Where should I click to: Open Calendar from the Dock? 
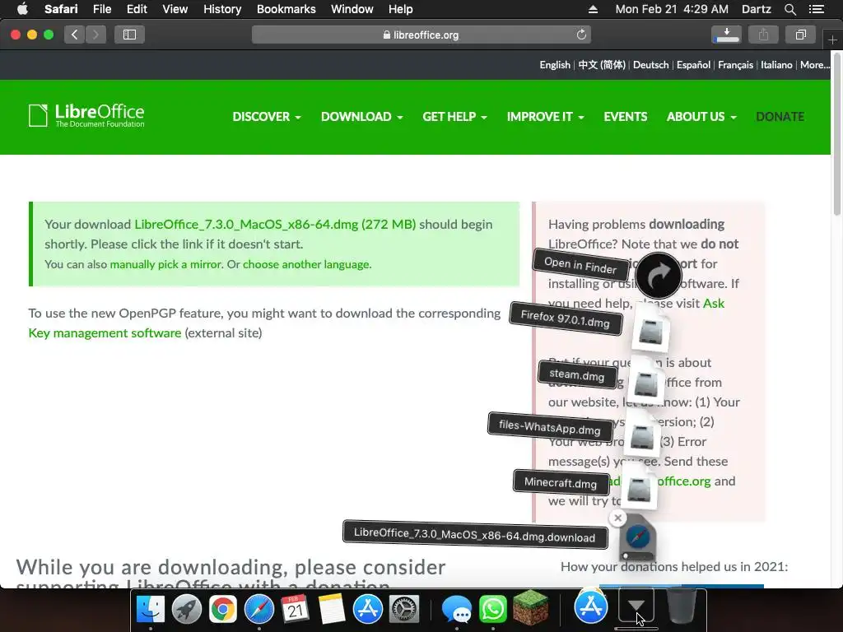click(296, 609)
